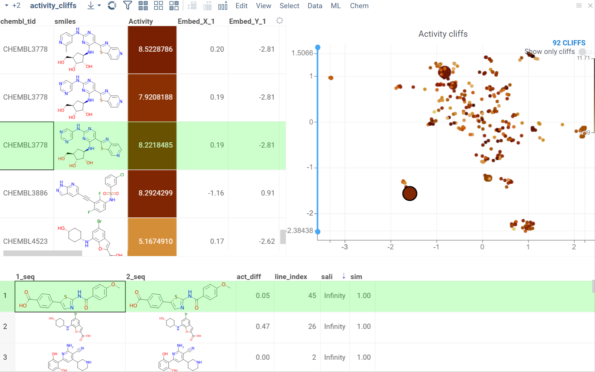
Task: Open the filter funnel tool
Action: 127,6
